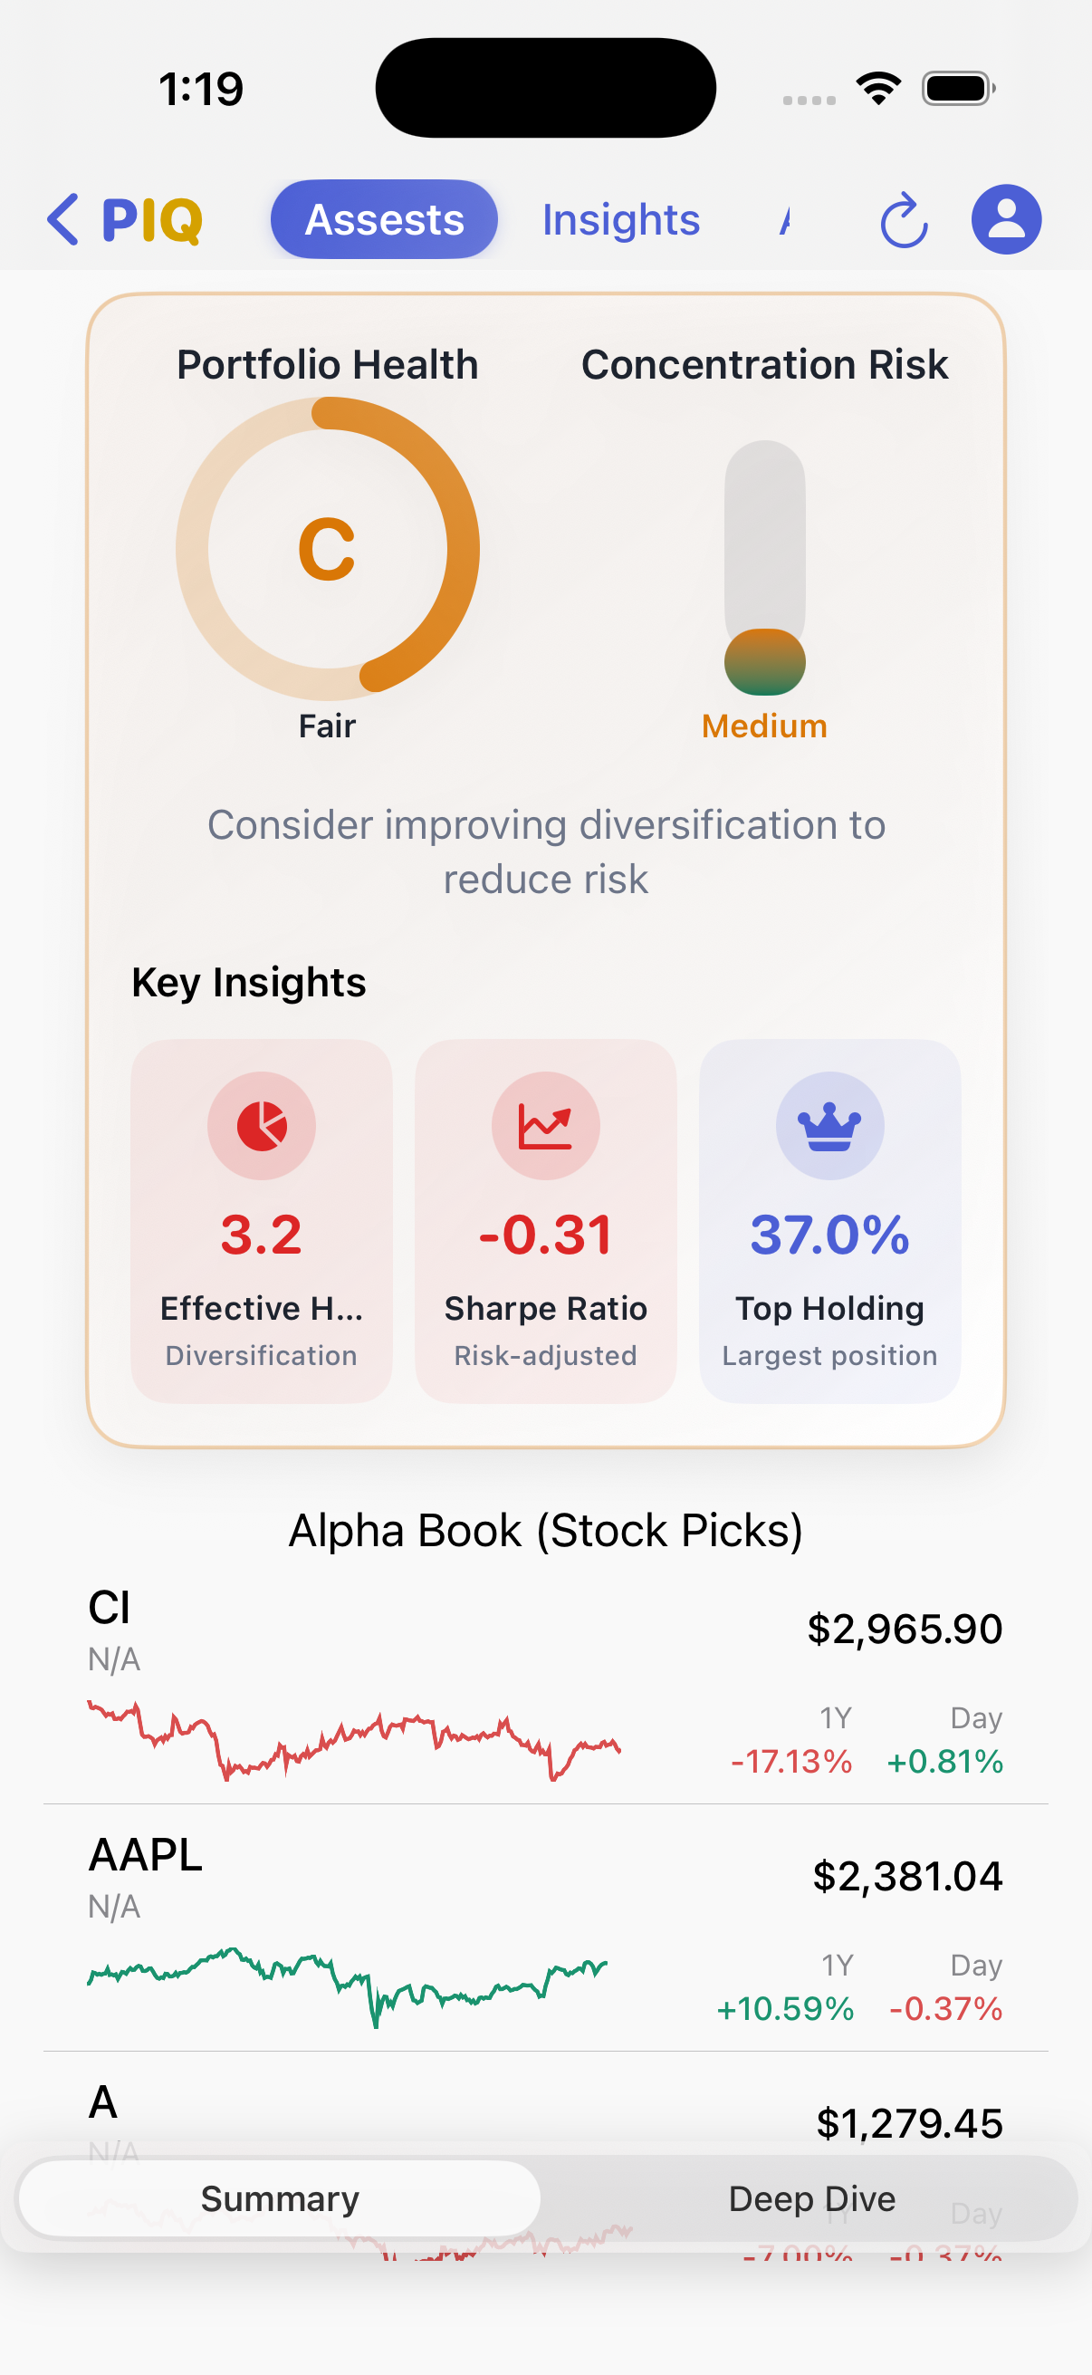The height and width of the screenshot is (2375, 1092).
Task: Open the user profile icon
Action: click(1005, 219)
